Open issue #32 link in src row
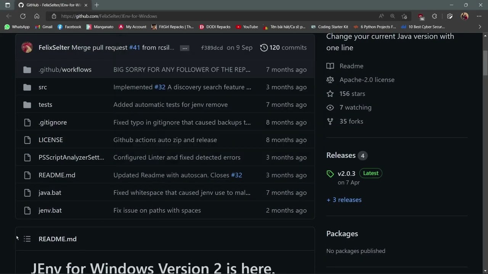This screenshot has height=274, width=488. pos(160,87)
